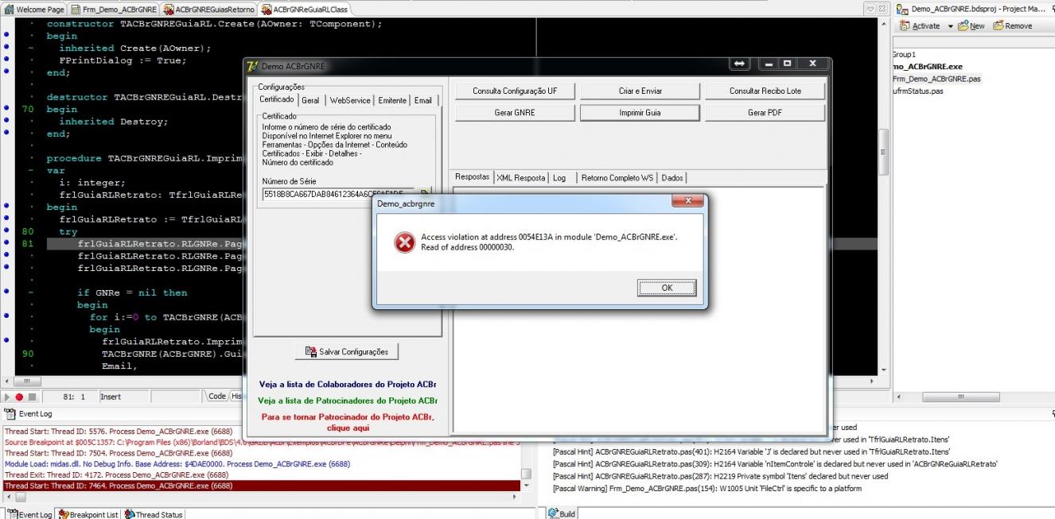Collapse the 'if GNRe = nil' code block
This screenshot has height=519, width=1055.
click(30, 292)
